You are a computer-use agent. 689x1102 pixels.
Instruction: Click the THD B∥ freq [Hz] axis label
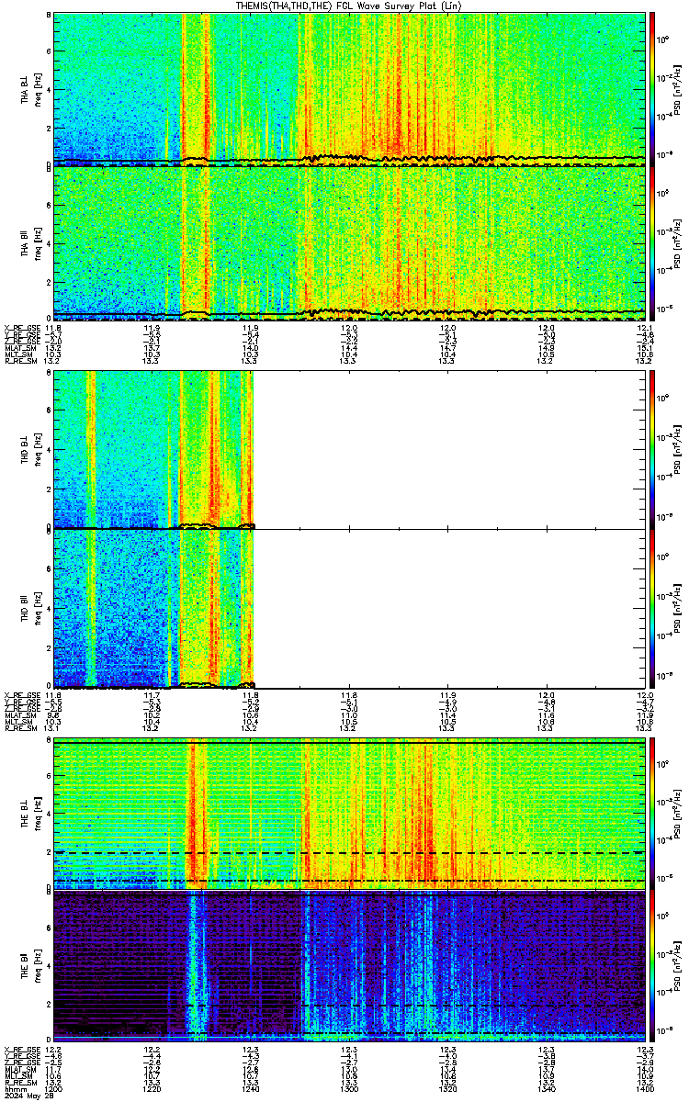[x=30, y=608]
